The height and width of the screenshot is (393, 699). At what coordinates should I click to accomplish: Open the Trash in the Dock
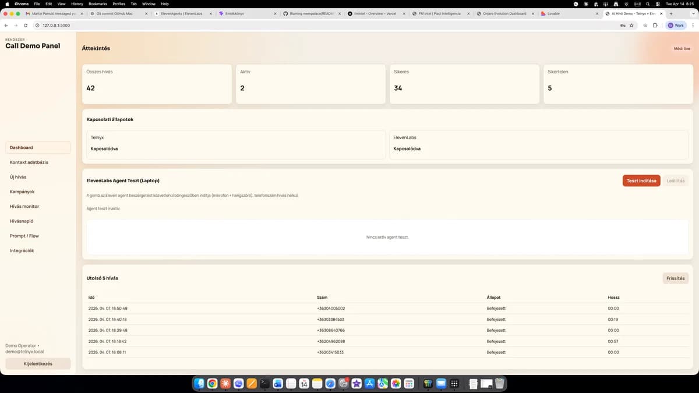[500, 383]
